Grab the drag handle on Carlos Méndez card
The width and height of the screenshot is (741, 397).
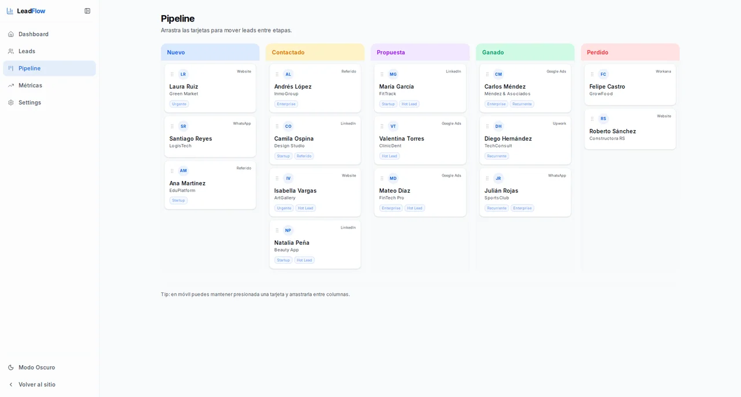[487, 74]
